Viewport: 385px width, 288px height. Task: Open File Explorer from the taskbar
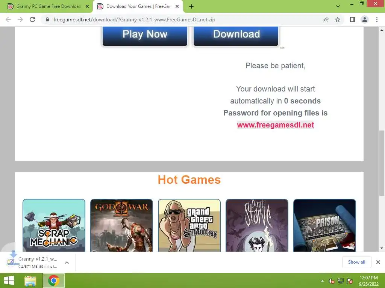tap(30, 280)
